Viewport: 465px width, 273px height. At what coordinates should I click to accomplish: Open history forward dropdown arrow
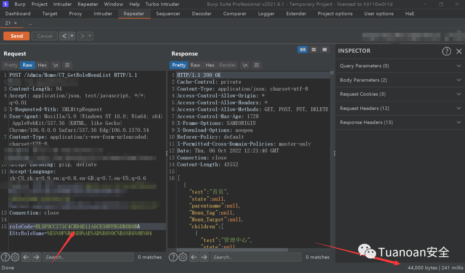pyautogui.click(x=90, y=36)
